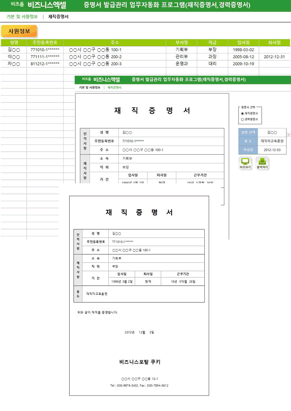This screenshot has height=411, width=291.
Task: Click the 퇴사일 column header in green bar
Action: point(274,42)
